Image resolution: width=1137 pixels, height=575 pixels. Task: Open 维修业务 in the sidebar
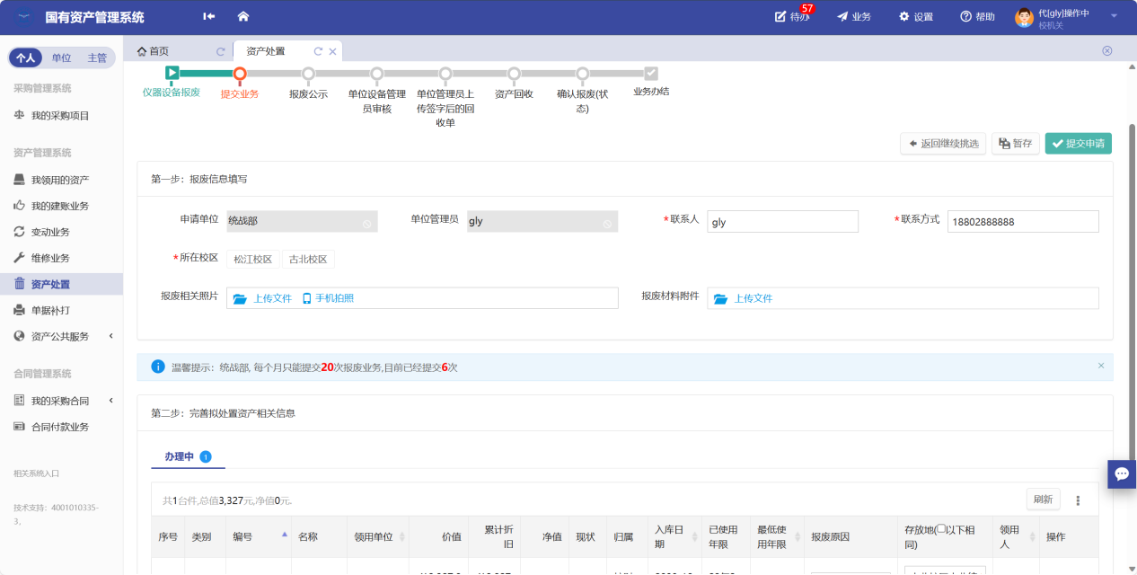pyautogui.click(x=50, y=258)
